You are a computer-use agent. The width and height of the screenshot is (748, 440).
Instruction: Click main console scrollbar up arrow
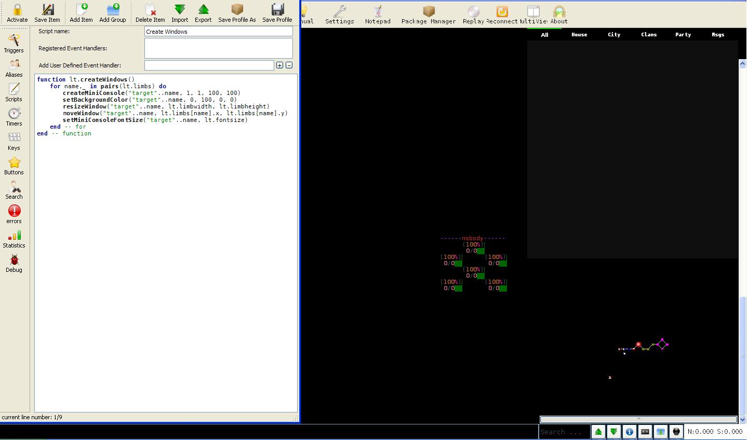(743, 63)
